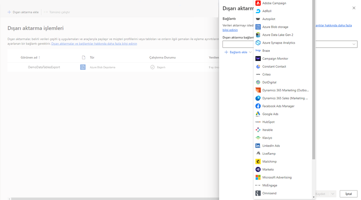Click the Azure Blob storage icon
The width and height of the screenshot is (361, 200).
point(258,27)
